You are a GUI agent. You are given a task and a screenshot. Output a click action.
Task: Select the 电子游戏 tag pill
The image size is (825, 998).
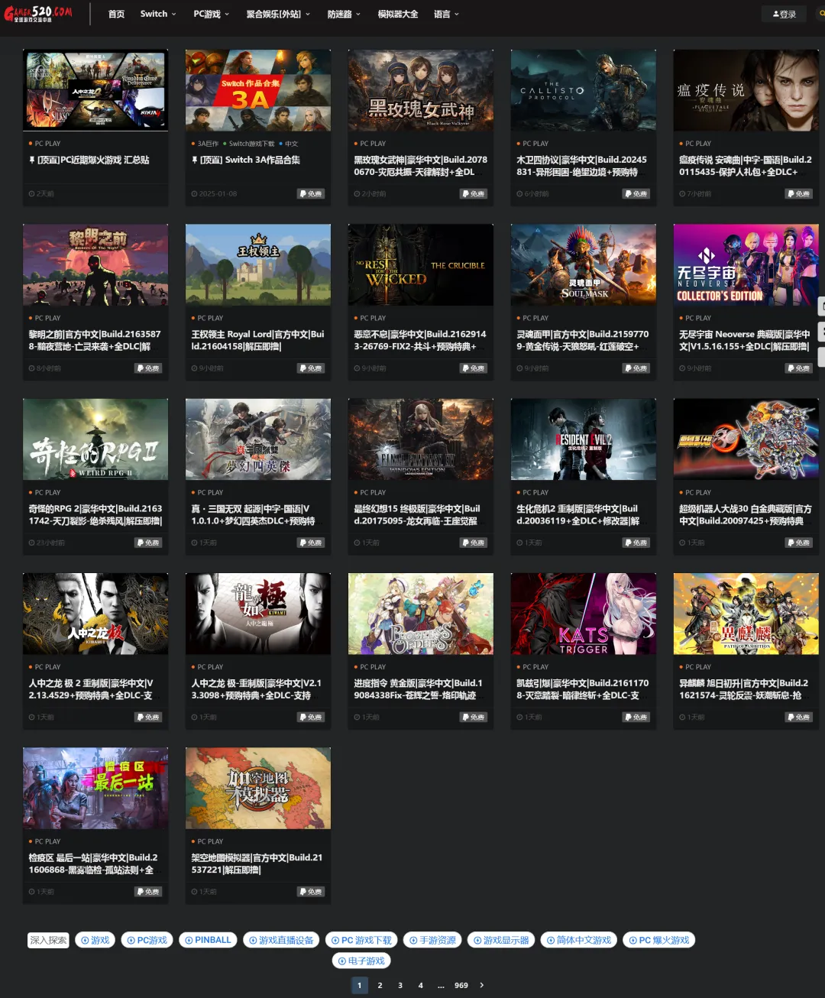361,961
